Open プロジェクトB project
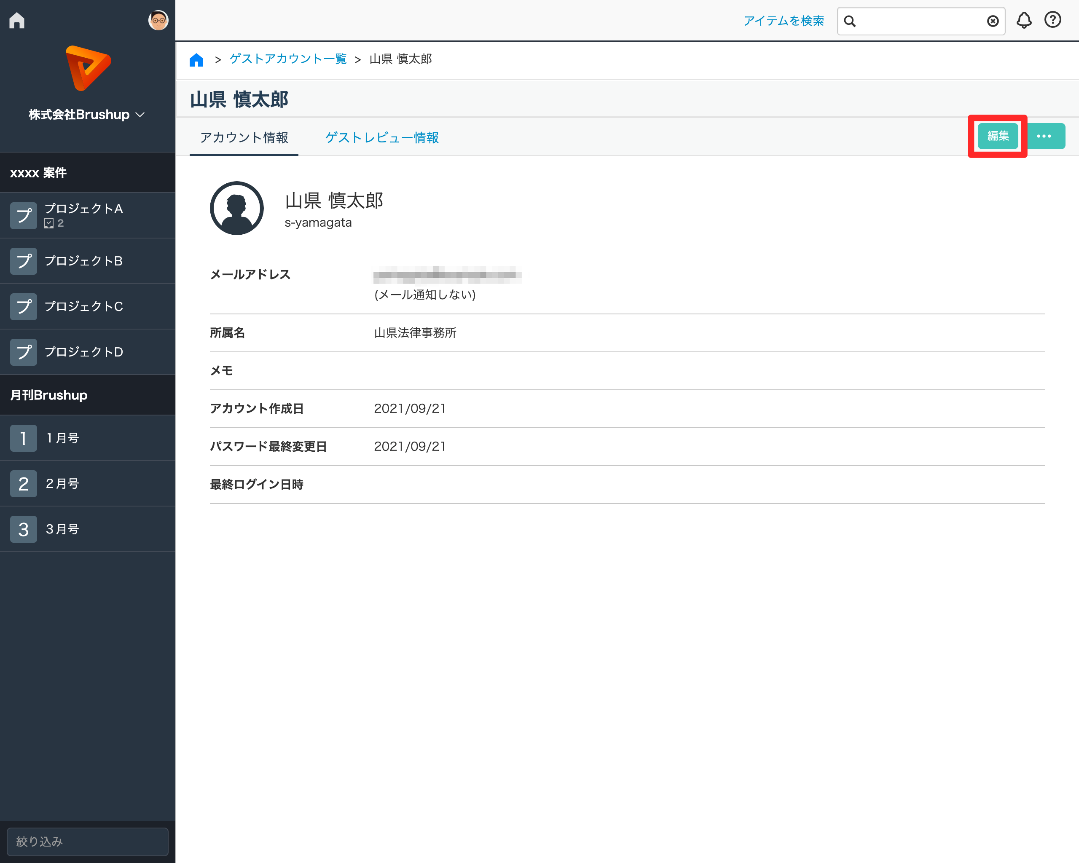This screenshot has height=863, width=1079. tap(88, 261)
